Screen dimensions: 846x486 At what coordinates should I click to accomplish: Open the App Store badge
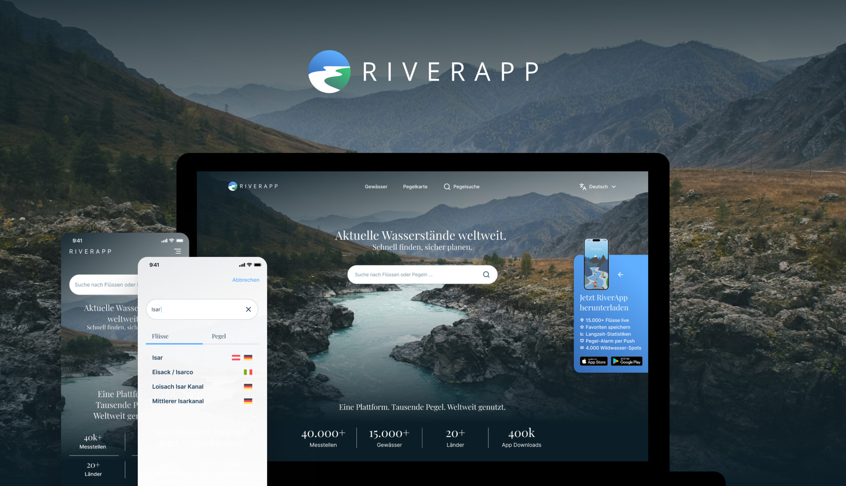[x=594, y=361]
